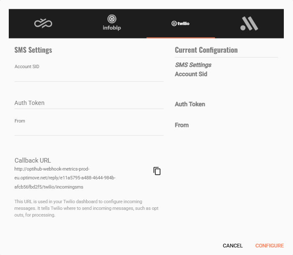Viewport: 293px width, 255px height.
Task: Click the Twilio dashboard help description text
Action: tap(86, 208)
